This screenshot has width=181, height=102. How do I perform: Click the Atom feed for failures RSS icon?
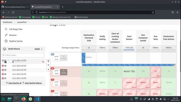[x=23, y=83]
